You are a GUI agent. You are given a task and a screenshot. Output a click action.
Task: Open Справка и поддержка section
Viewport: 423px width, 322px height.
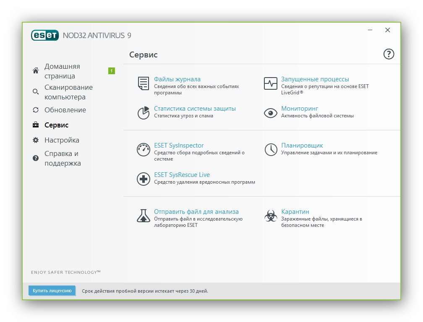[63, 158]
